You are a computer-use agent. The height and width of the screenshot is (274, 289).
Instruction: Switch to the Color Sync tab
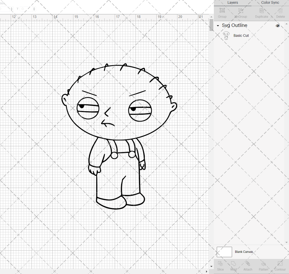270,3
